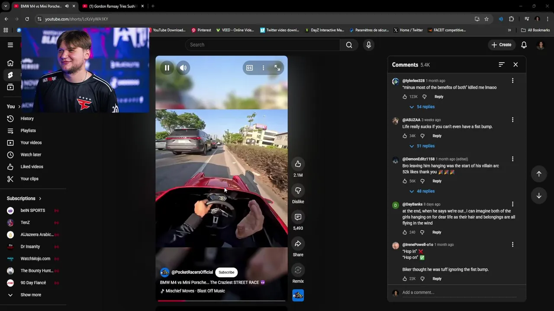This screenshot has width=554, height=311.
Task: Like tylerlee328's comment with 123K likes
Action: click(x=405, y=97)
